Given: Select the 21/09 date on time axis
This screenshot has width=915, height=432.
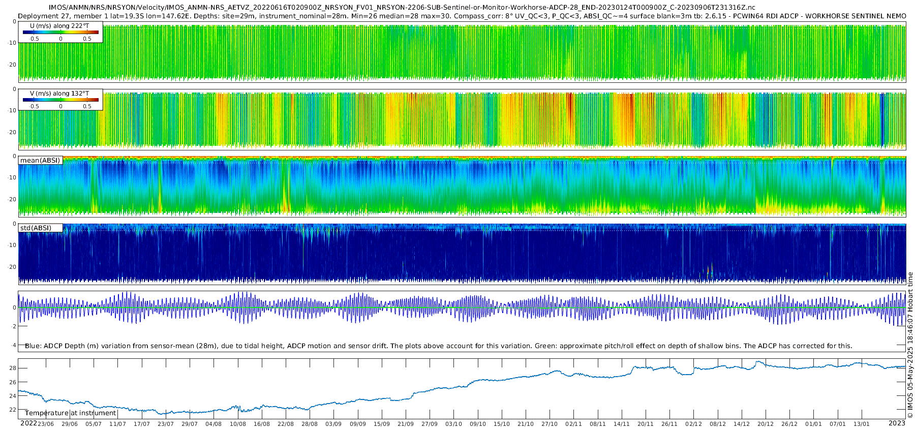Looking at the screenshot, I should [x=405, y=424].
